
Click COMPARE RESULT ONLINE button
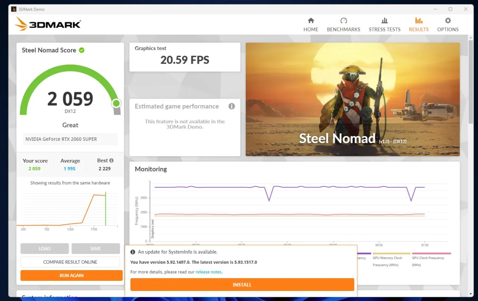70,262
